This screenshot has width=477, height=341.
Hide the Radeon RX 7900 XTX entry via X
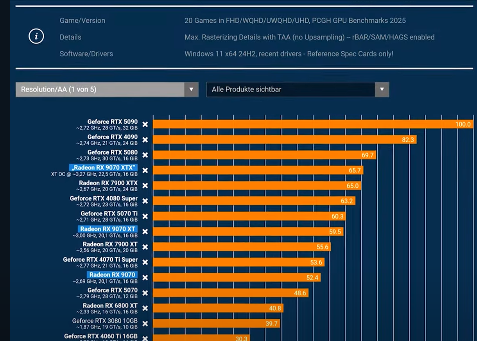(x=145, y=185)
